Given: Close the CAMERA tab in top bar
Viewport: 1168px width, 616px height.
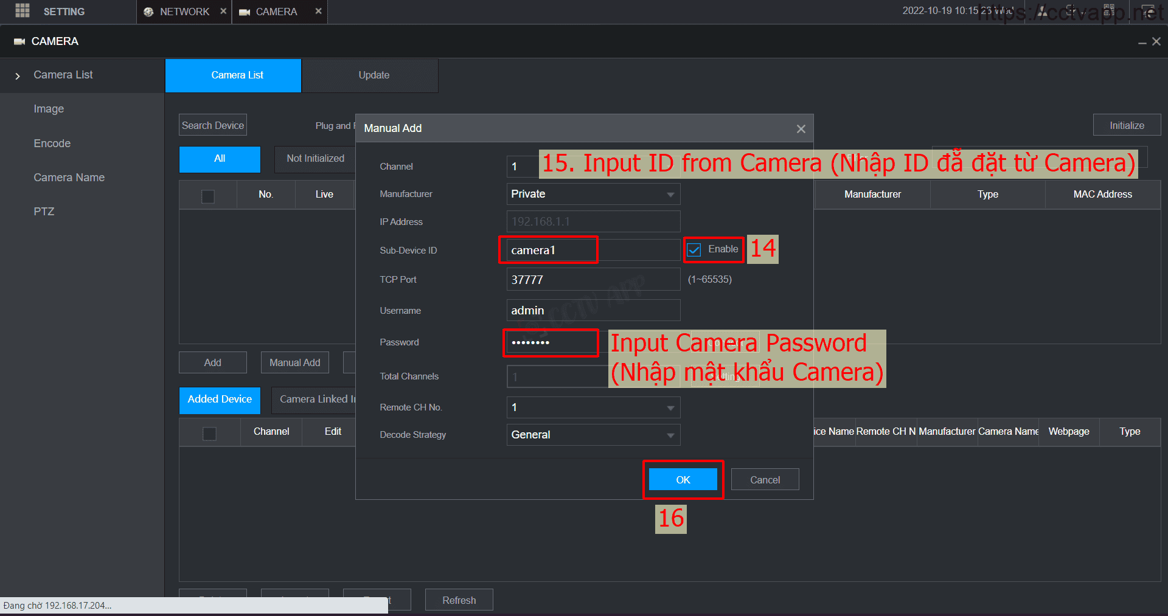Looking at the screenshot, I should point(318,11).
